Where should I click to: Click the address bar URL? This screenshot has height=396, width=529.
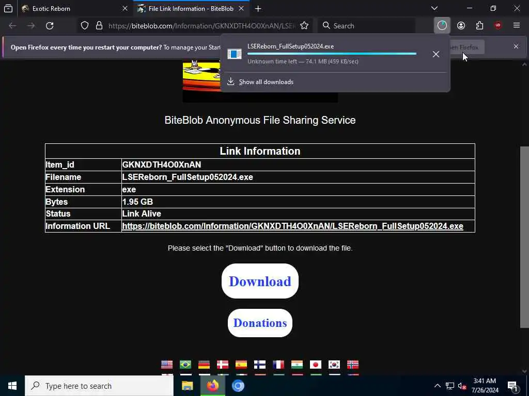click(x=201, y=26)
